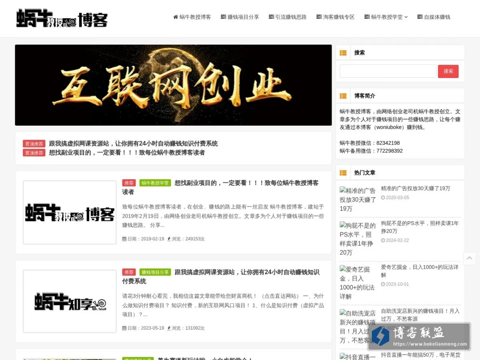The width and height of the screenshot is (480, 360).
Task: Click excerpt starting 请花3分钟耐心看完
Action: 223,305
